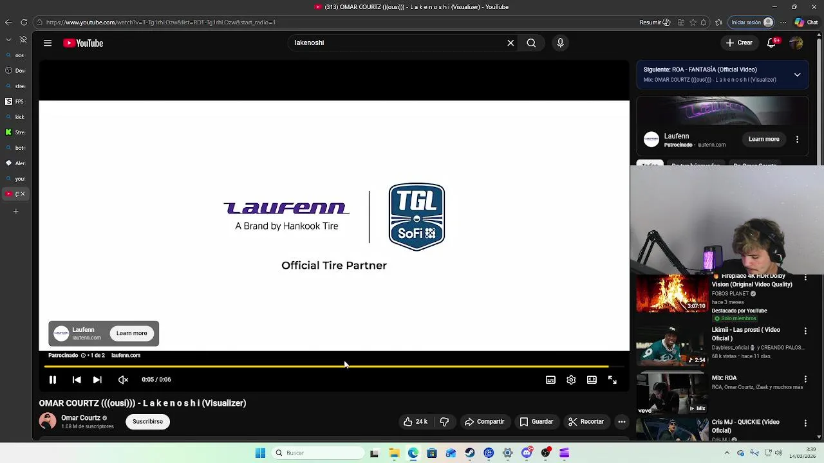Open the YouTube account avatar menu
The width and height of the screenshot is (824, 463).
coord(796,43)
